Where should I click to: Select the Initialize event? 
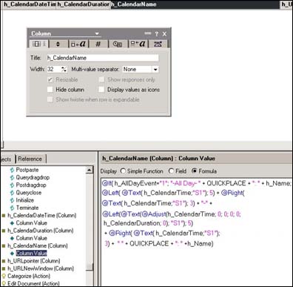click(25, 200)
